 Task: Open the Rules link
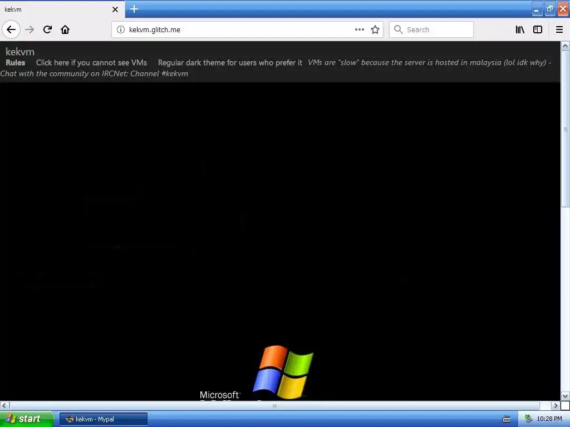[x=15, y=62]
